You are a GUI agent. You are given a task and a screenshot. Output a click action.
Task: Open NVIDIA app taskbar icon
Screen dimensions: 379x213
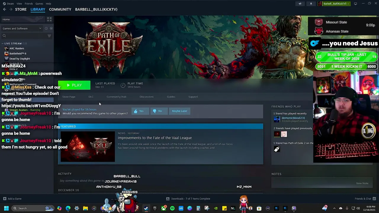pyautogui.click(x=216, y=208)
